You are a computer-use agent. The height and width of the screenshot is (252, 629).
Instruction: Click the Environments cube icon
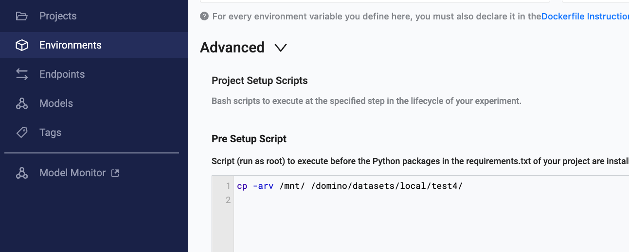pos(22,45)
